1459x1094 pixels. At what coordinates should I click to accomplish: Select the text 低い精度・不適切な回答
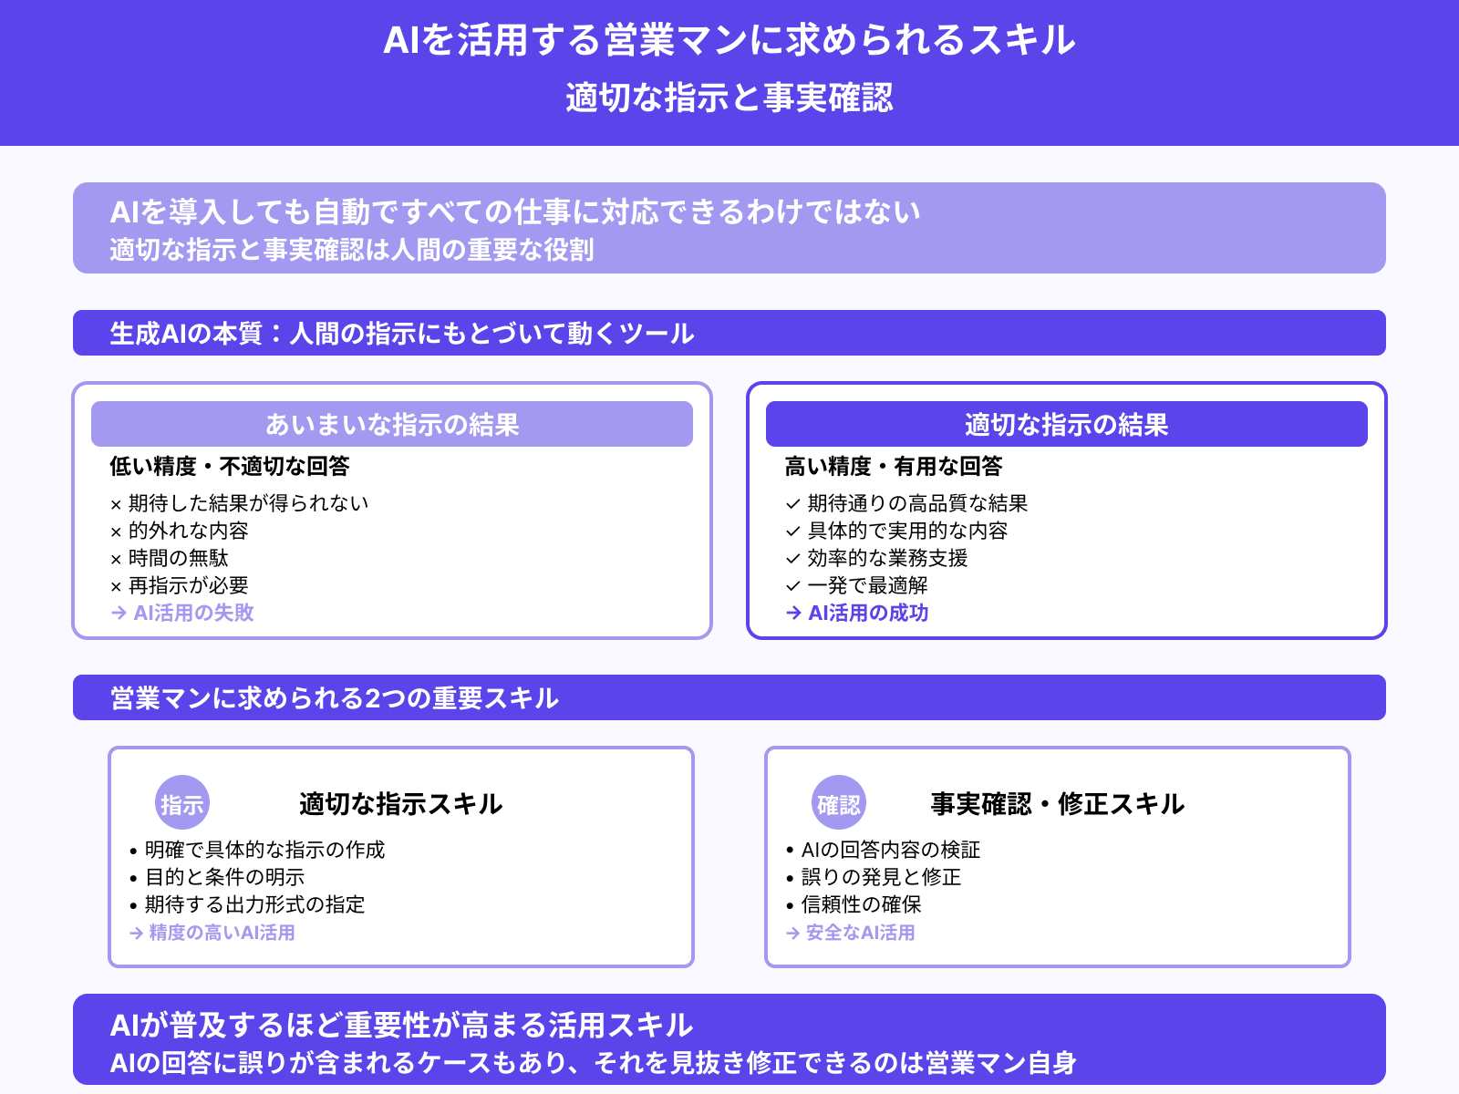230,466
